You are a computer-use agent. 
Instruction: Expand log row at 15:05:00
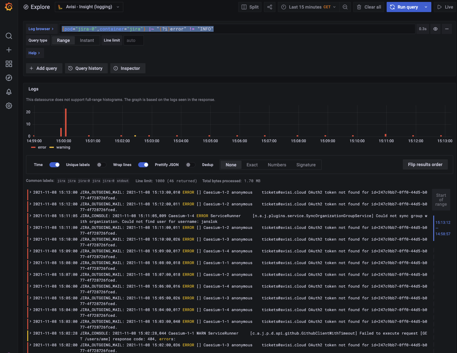(30, 298)
